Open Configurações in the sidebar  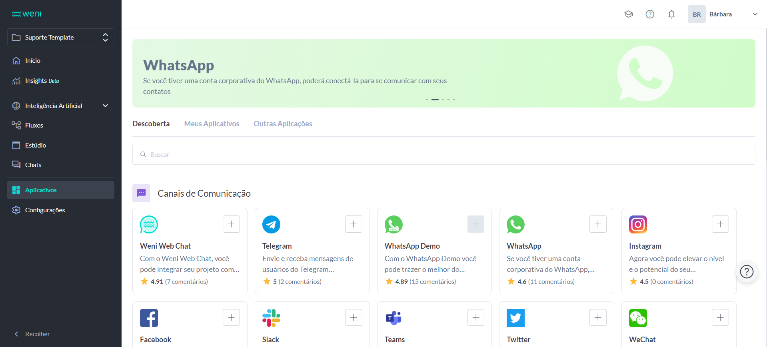coord(61,210)
